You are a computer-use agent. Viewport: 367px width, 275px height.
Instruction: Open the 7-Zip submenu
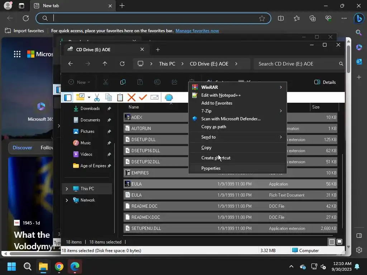(x=238, y=111)
